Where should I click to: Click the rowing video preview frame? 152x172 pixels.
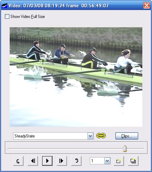pyautogui.click(x=76, y=77)
